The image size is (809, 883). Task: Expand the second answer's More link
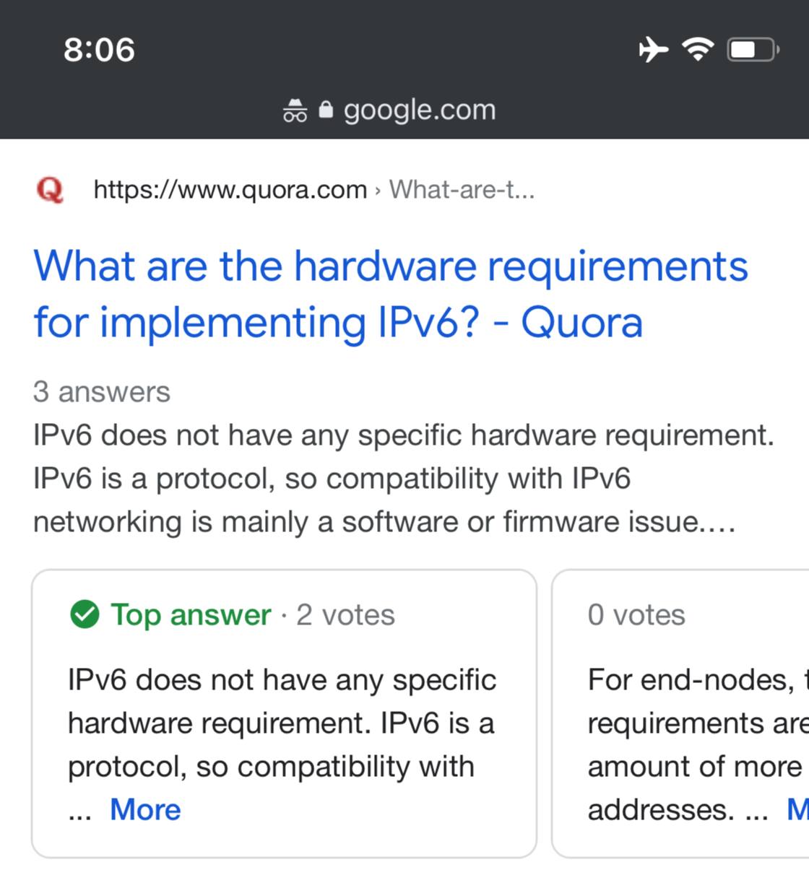tap(797, 809)
